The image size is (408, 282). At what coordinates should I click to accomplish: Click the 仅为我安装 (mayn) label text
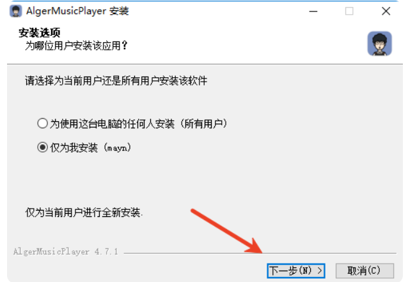(x=90, y=148)
